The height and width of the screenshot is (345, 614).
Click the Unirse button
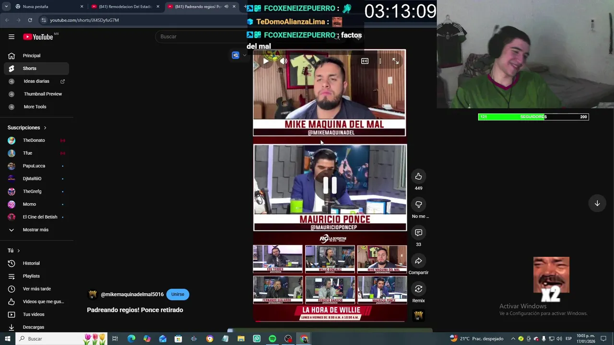click(177, 294)
